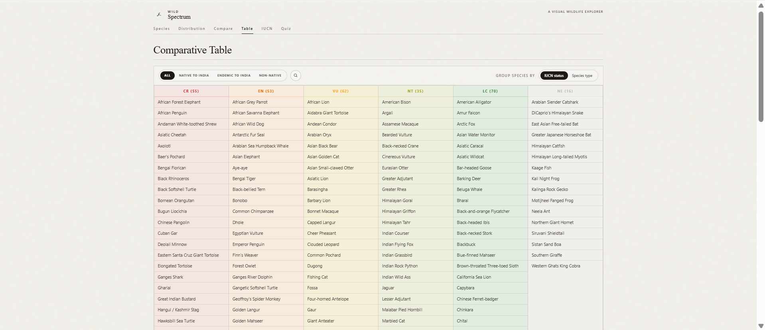Viewport: 765px width, 330px height.
Task: Click the Wild Spectrum logo icon
Action: point(159,14)
